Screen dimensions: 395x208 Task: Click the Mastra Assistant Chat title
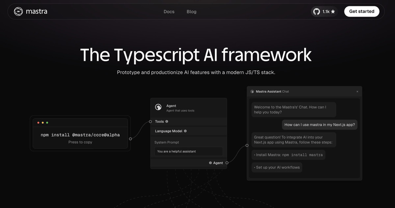[x=272, y=91]
